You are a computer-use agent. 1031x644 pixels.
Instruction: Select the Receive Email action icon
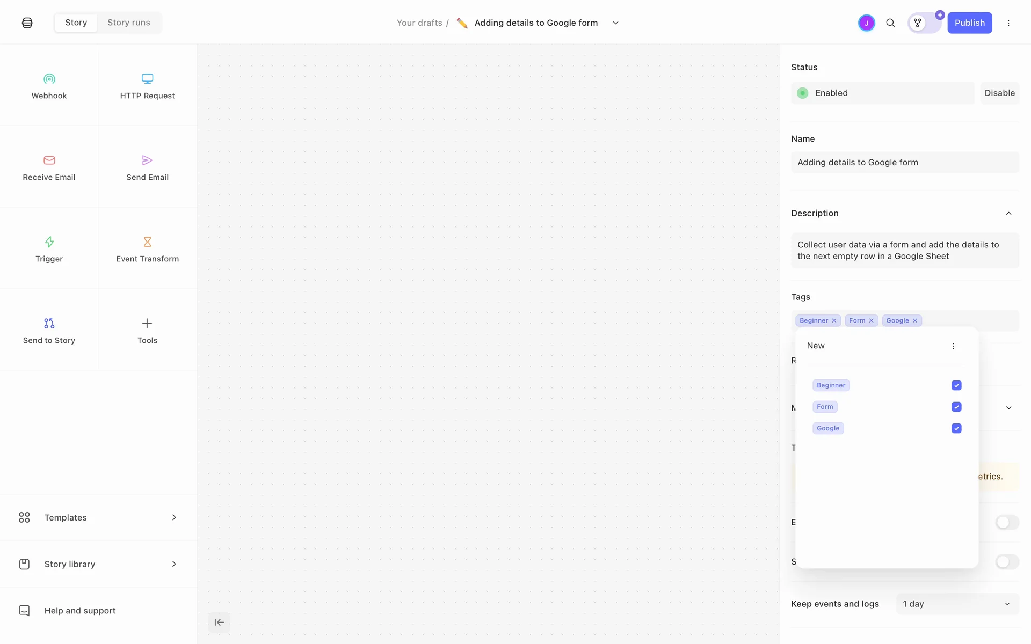point(49,160)
